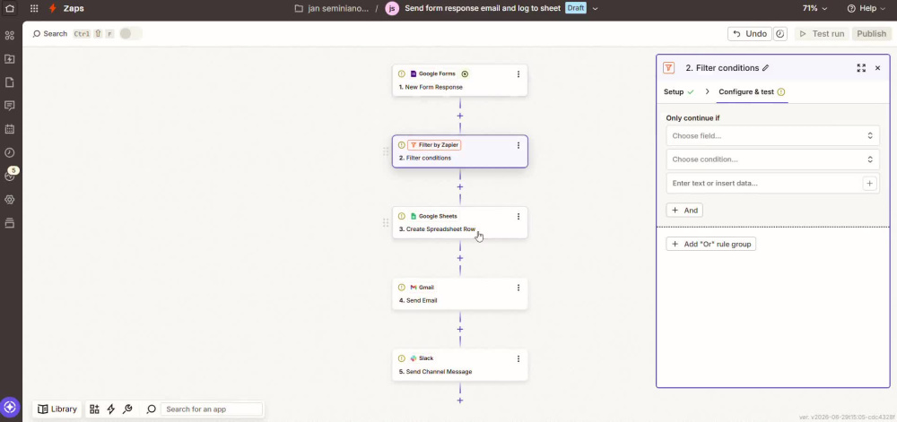897x422 pixels.
Task: Switch to Configure & test tab
Action: pyautogui.click(x=752, y=92)
